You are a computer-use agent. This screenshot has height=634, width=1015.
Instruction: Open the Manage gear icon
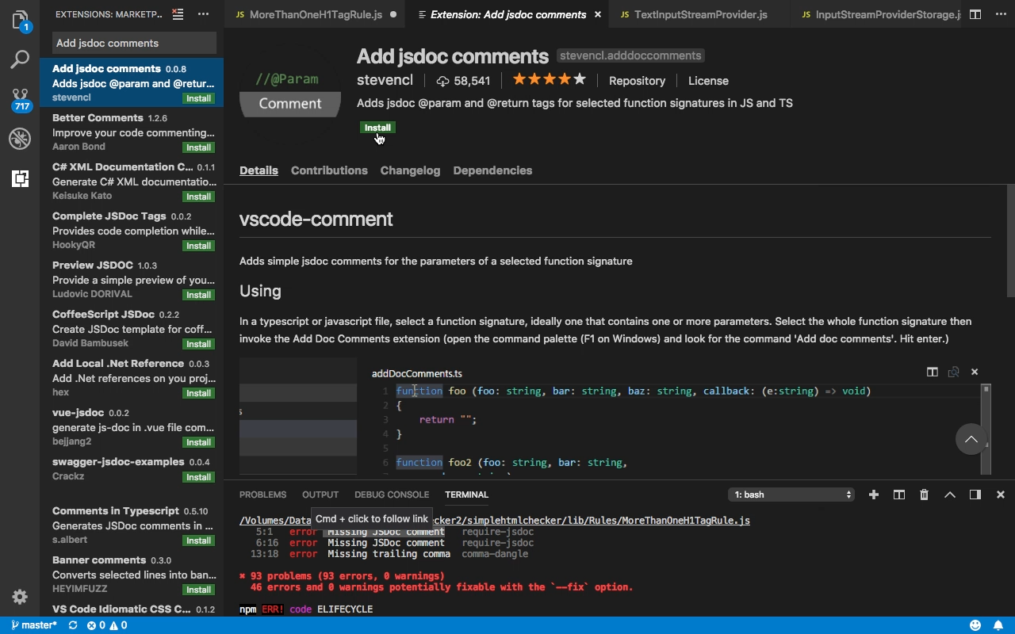pyautogui.click(x=20, y=597)
